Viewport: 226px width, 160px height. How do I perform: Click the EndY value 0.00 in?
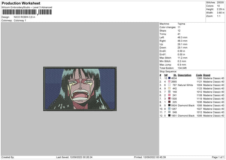(181, 54)
